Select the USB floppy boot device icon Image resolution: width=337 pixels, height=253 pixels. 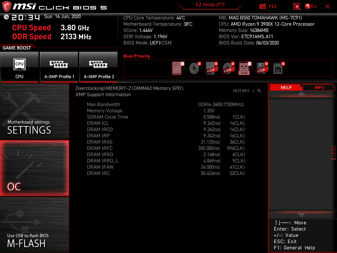pyautogui.click(x=262, y=68)
